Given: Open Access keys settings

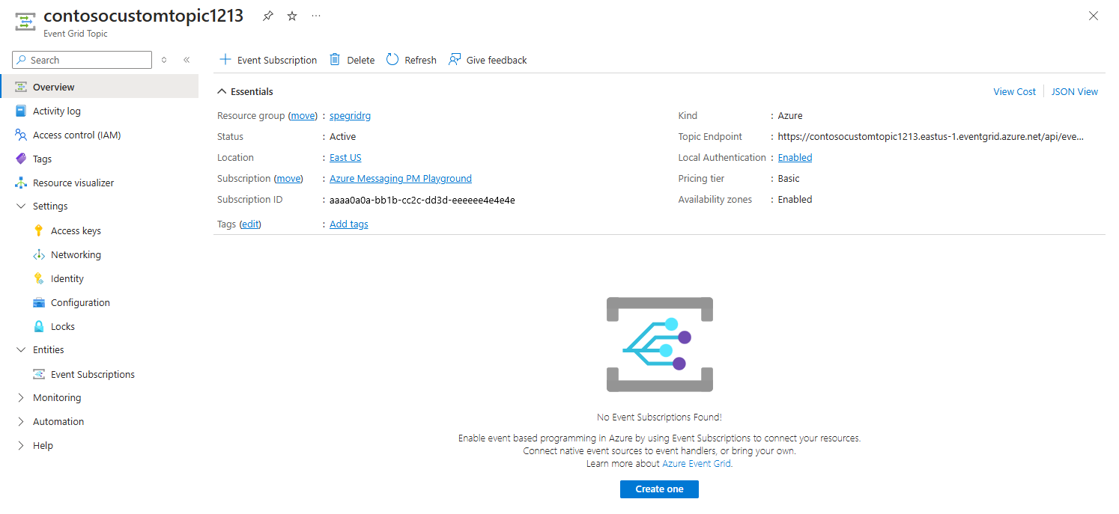Looking at the screenshot, I should pyautogui.click(x=76, y=230).
